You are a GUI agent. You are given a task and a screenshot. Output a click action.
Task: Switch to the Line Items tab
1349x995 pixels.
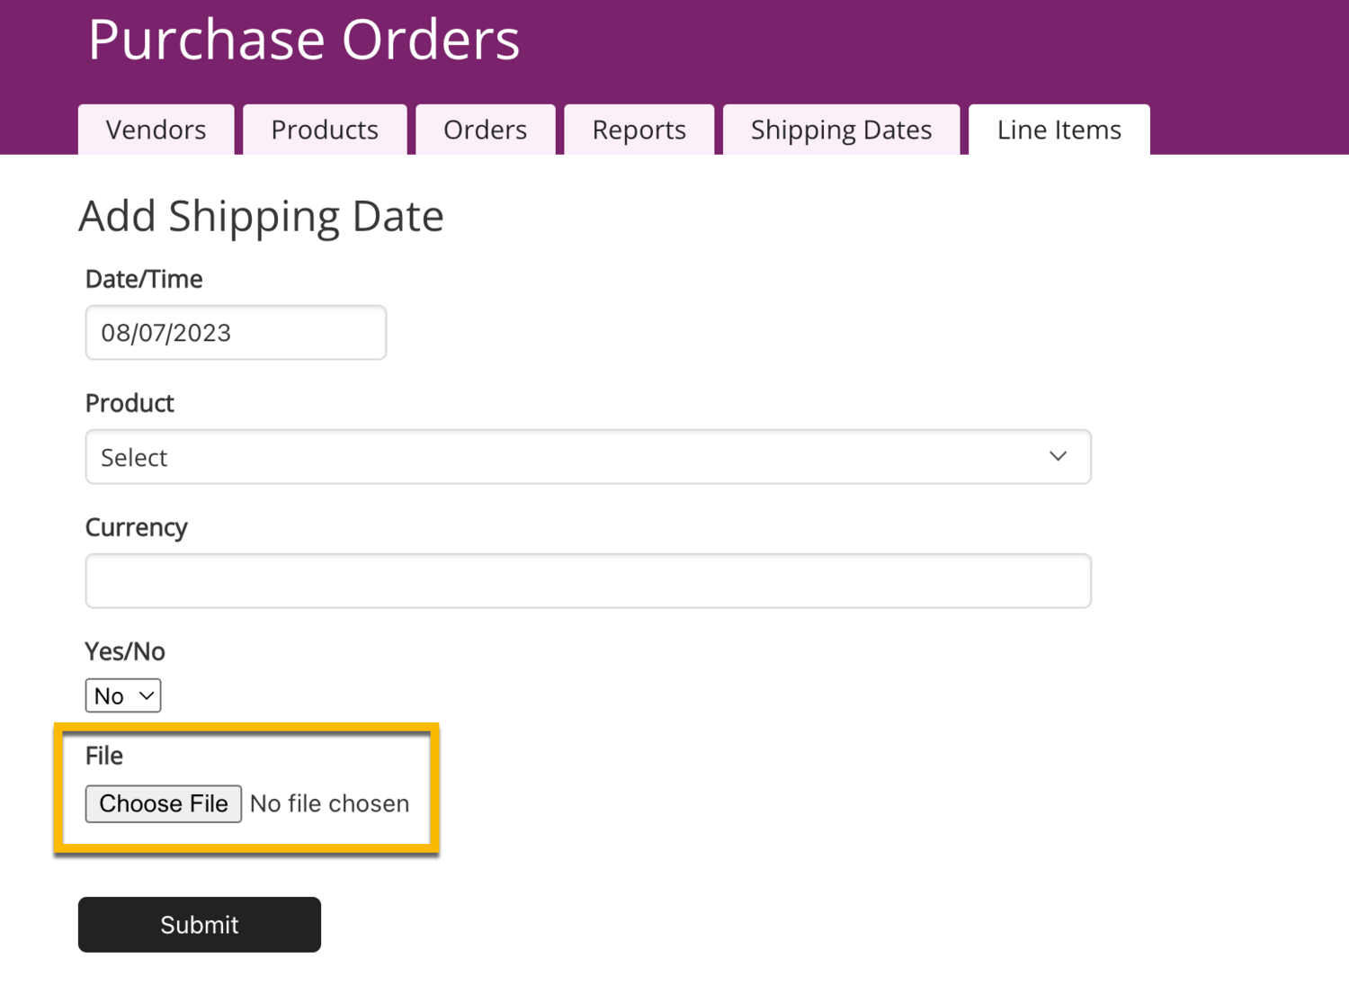point(1059,130)
